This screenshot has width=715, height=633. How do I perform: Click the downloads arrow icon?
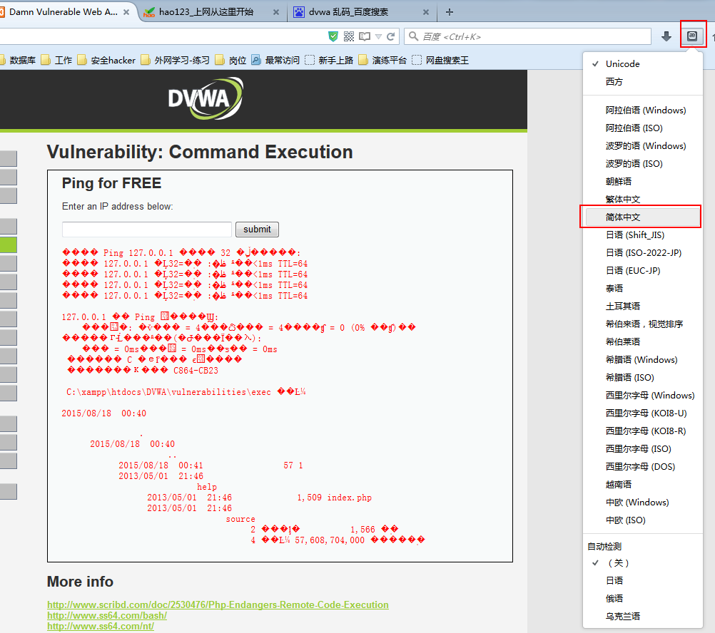tap(666, 36)
